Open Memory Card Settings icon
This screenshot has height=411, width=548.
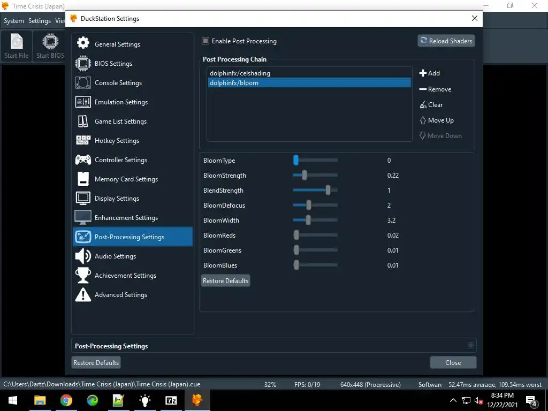[83, 179]
